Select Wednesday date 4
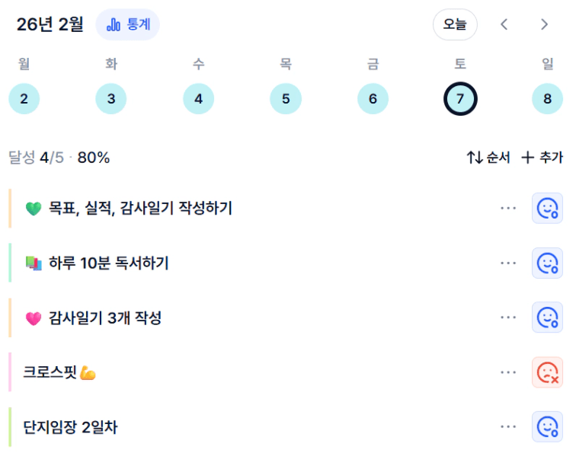 click(198, 99)
